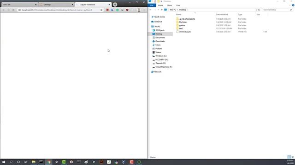Select This PC in navigation pane

point(157,27)
